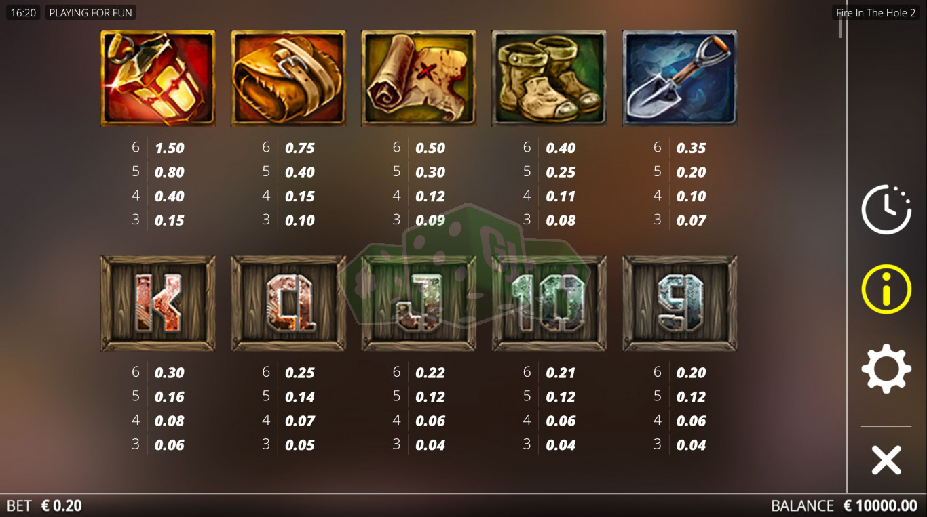Select the treasure map symbol

point(419,78)
